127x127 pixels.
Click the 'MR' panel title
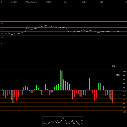(113, 66)
